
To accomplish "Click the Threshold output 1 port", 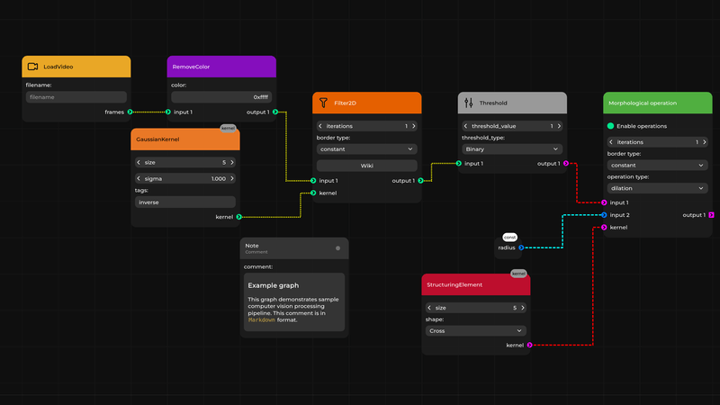I will [565, 164].
